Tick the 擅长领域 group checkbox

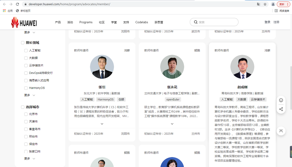(x=23, y=43)
